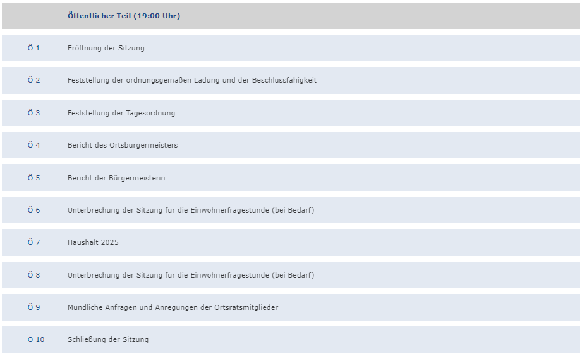Click the Ö 8 agenda number link
The height and width of the screenshot is (359, 582).
[33, 275]
